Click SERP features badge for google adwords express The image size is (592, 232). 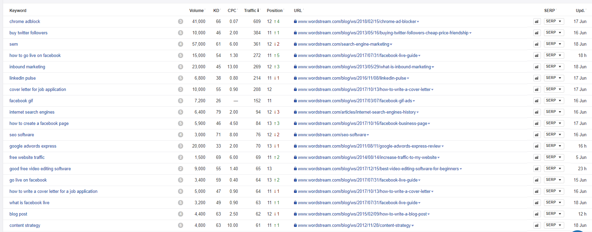(180, 146)
